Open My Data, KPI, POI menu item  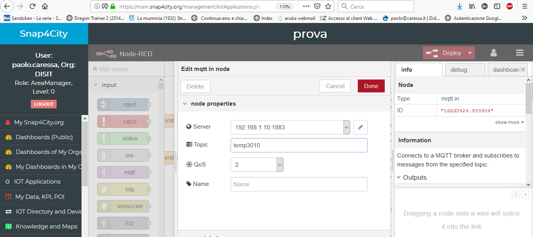pyautogui.click(x=41, y=197)
